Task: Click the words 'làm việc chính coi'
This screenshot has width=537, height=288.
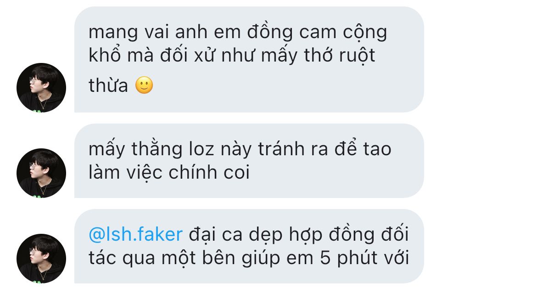Action: pos(169,172)
